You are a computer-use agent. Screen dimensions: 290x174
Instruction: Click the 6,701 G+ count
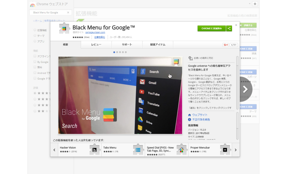[234, 45]
